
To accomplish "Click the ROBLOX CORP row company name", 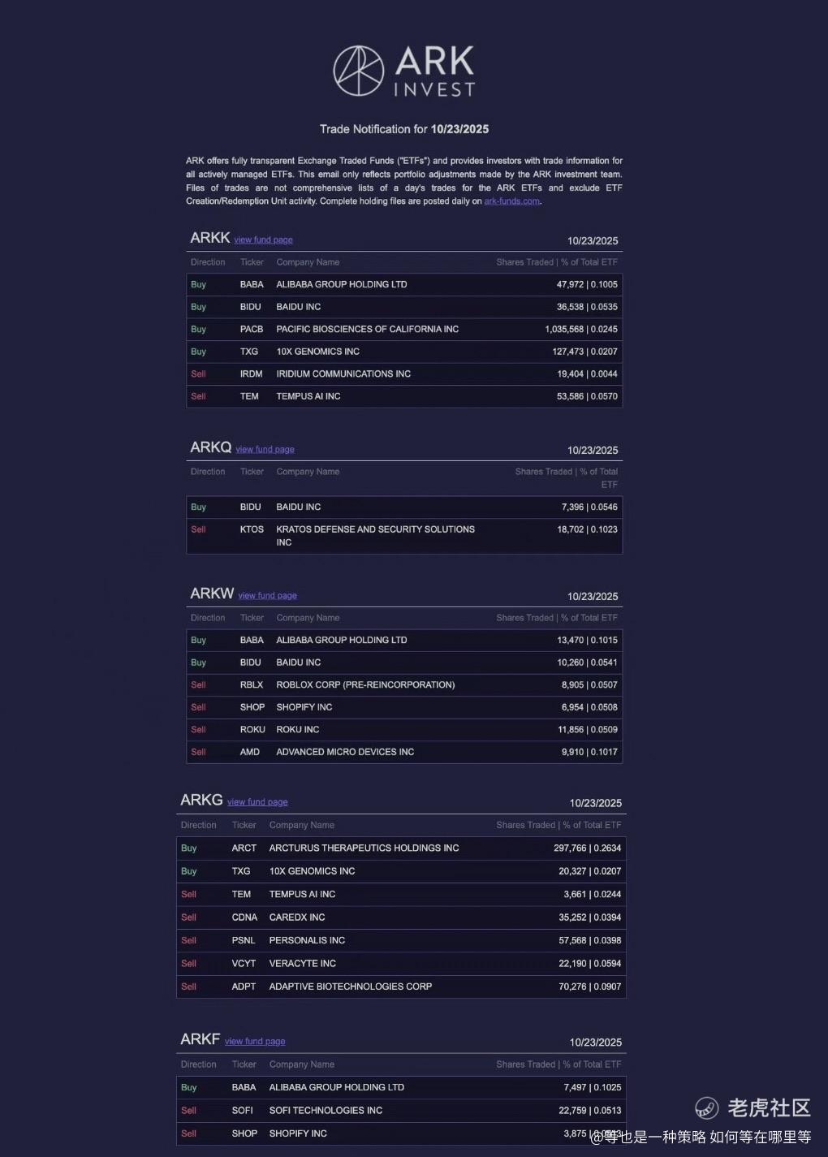I will [x=365, y=685].
